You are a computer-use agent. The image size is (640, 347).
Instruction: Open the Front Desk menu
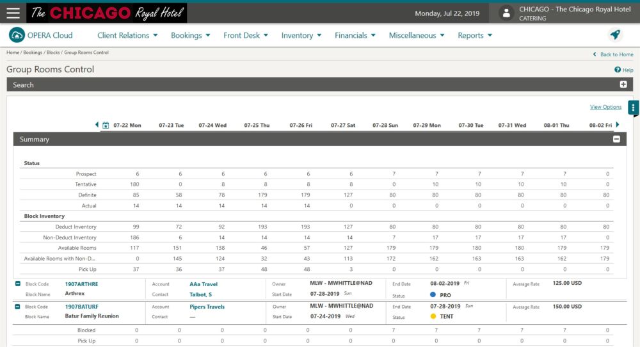(246, 35)
